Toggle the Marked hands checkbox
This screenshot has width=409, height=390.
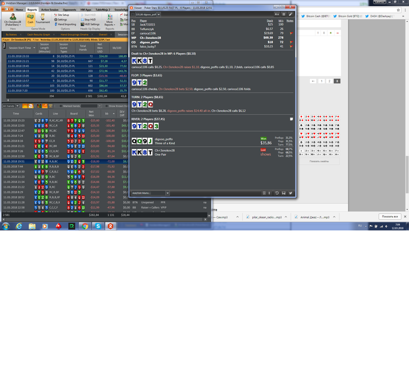[x=61, y=106]
